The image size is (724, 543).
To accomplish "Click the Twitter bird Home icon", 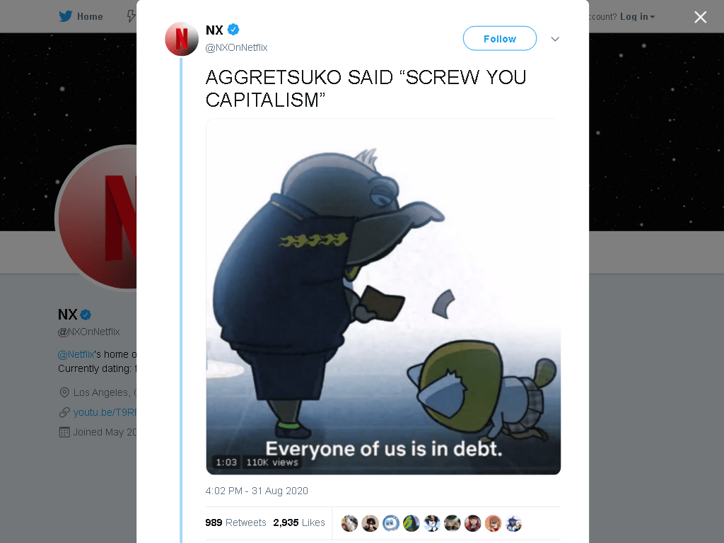I will [x=66, y=16].
